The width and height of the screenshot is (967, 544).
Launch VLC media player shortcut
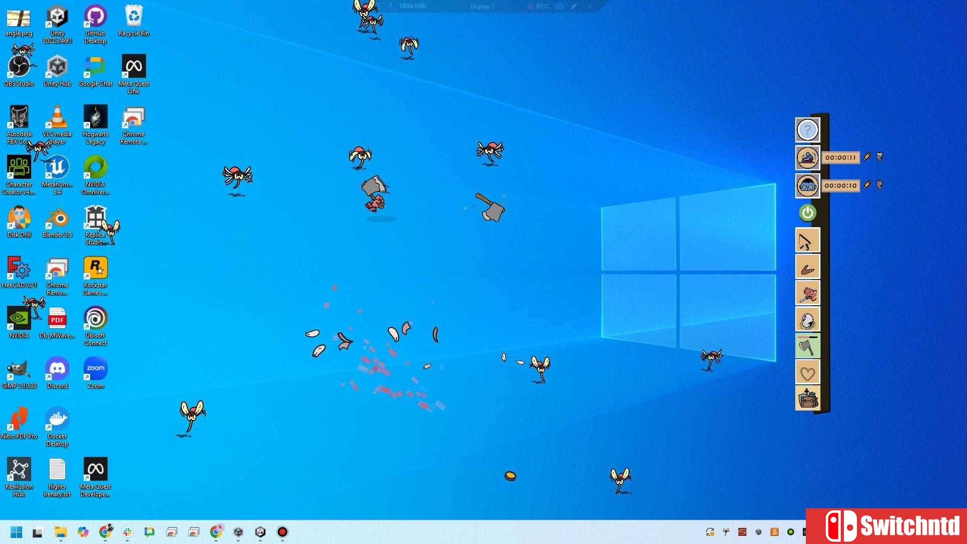57,124
